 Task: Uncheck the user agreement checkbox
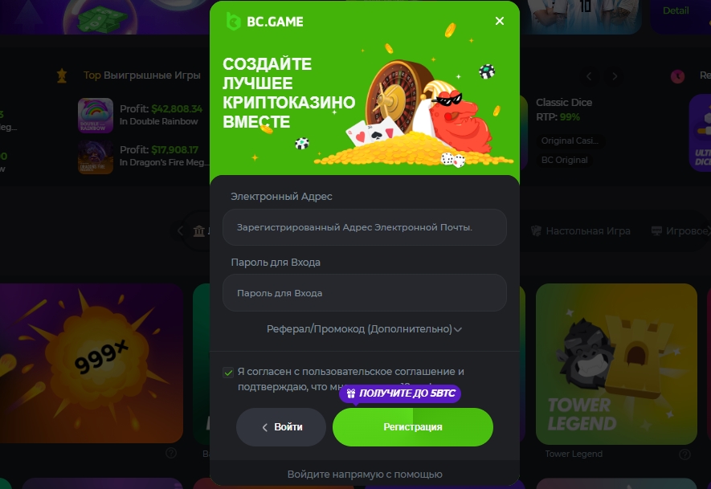click(228, 373)
